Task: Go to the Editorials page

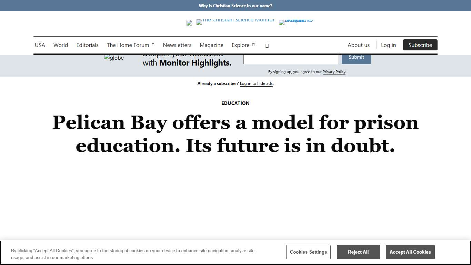Action: tap(87, 45)
